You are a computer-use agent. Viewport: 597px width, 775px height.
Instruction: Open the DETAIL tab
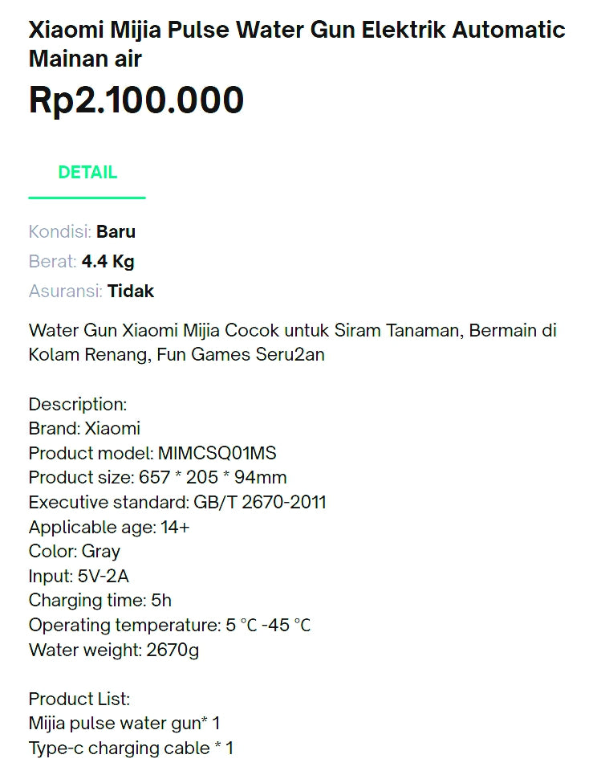click(87, 173)
